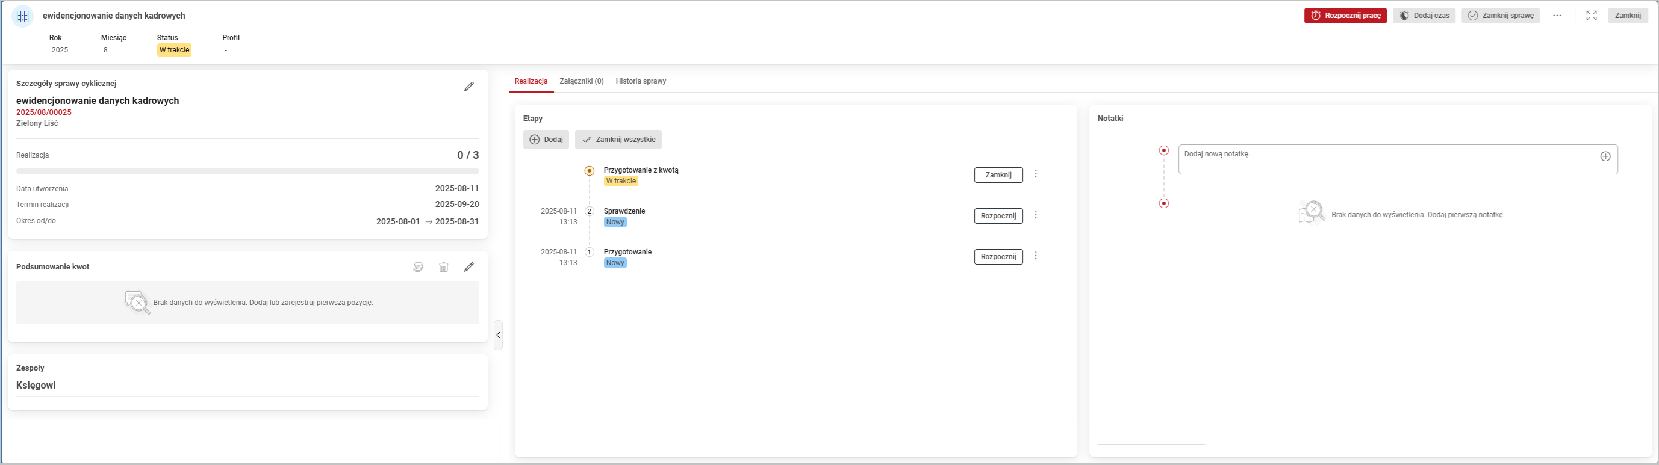This screenshot has width=1659, height=465.
Task: Click Zamknij wszystkie in the Etapy section
Action: 618,140
